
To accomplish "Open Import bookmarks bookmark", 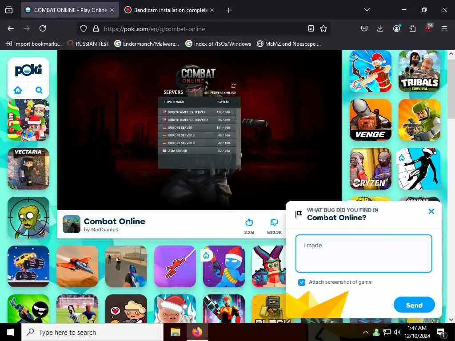I will click(34, 44).
